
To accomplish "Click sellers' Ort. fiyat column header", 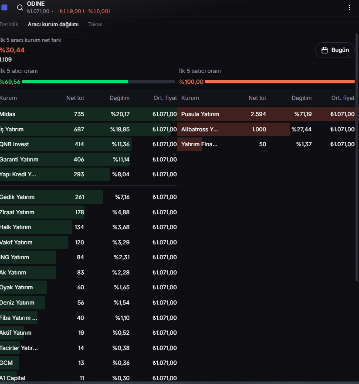I will pos(343,98).
